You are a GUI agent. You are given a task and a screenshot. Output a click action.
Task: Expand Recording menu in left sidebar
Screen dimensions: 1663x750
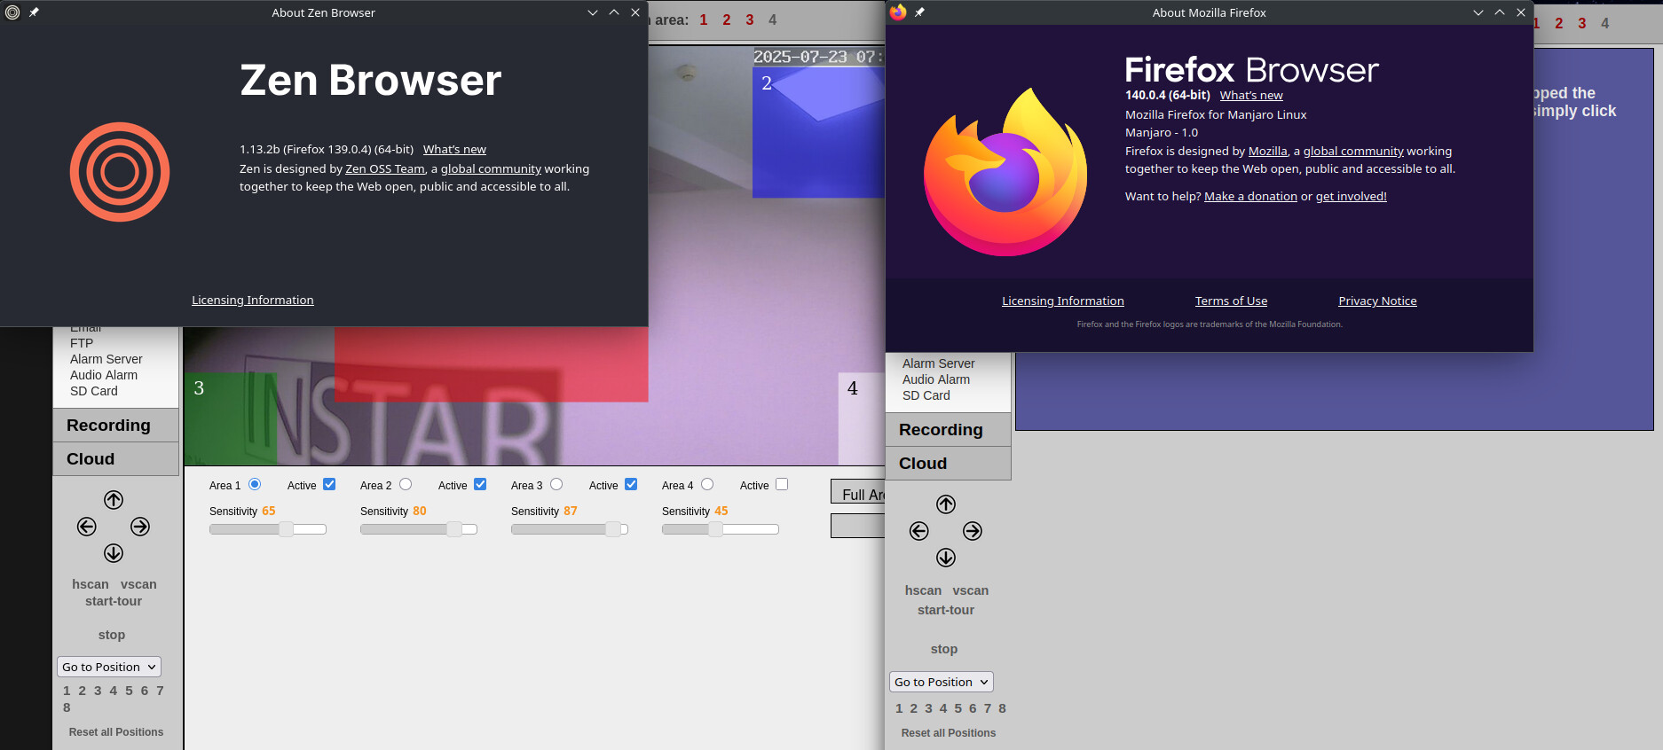click(x=116, y=426)
